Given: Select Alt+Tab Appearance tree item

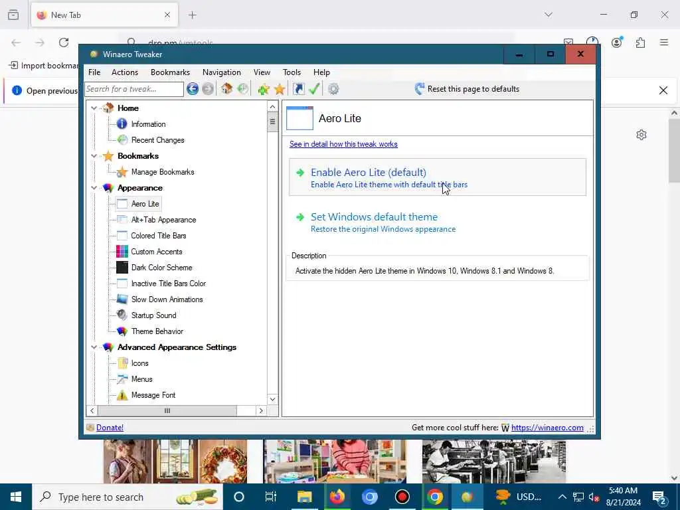Looking at the screenshot, I should pos(163,220).
